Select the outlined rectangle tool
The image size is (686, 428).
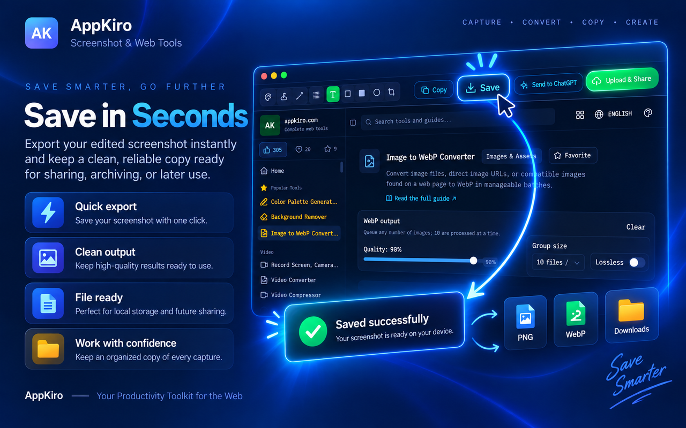347,94
